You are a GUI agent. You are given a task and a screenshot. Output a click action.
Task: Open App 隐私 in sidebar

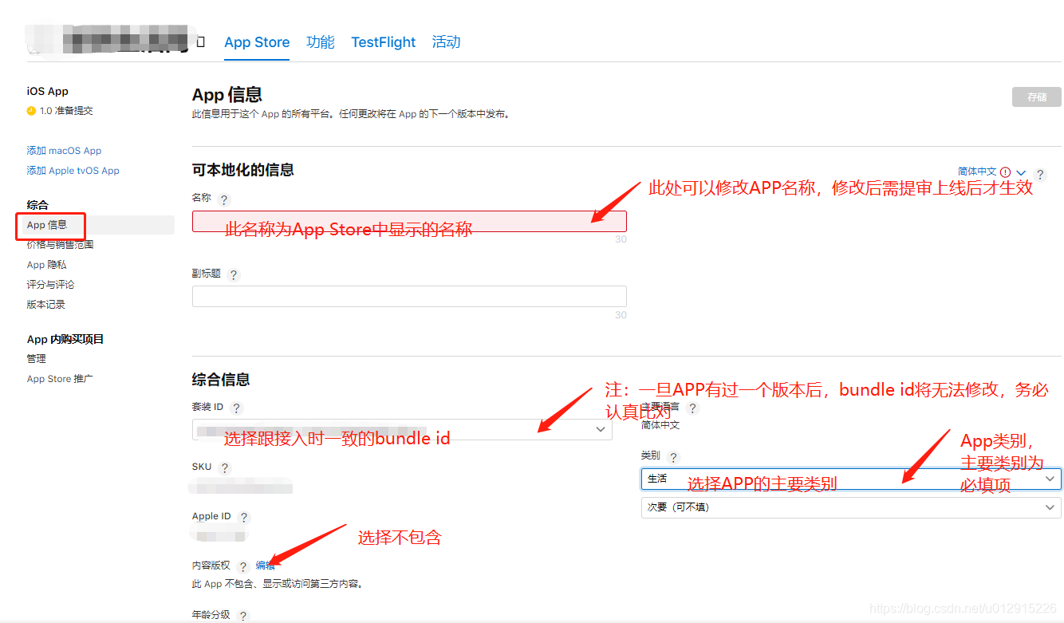pyautogui.click(x=46, y=265)
